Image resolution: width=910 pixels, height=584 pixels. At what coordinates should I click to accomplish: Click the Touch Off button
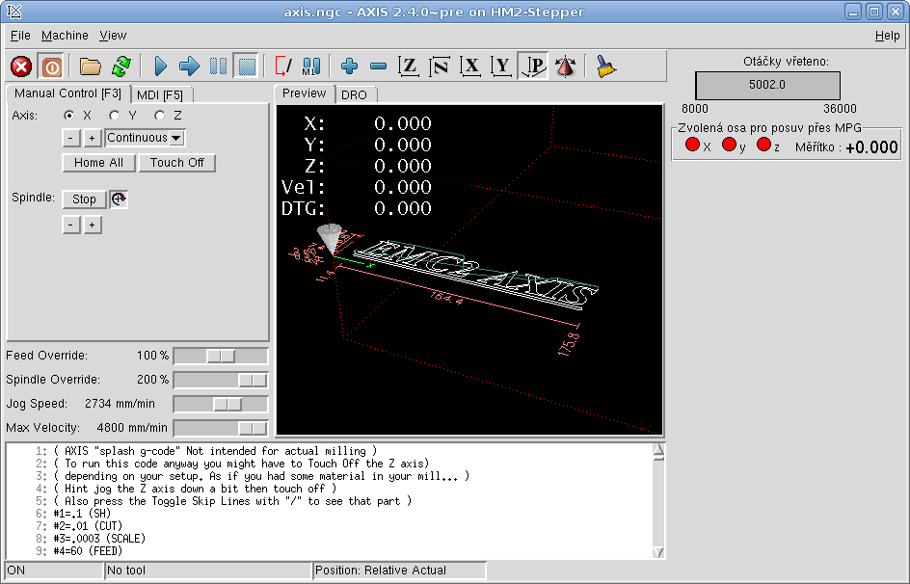[176, 163]
